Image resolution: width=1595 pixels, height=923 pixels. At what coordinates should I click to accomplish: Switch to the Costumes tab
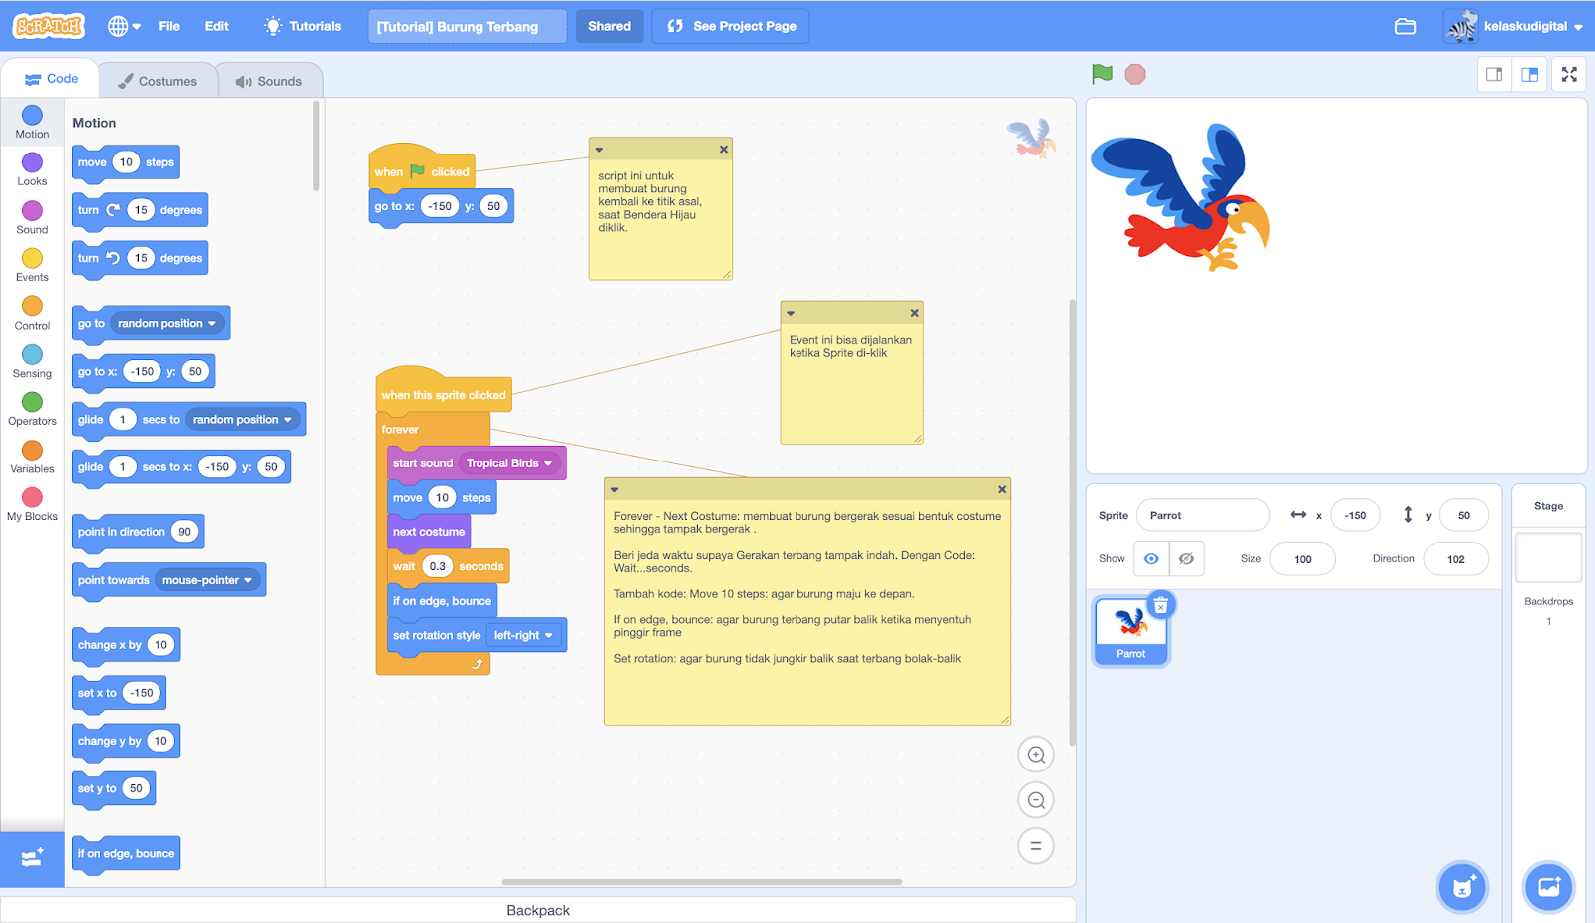[158, 79]
